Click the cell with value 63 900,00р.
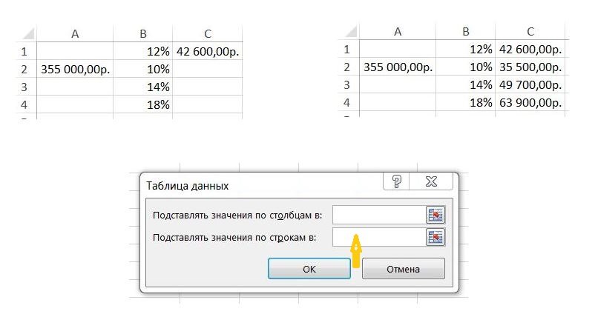Screen dimensions: 595x334 tap(530, 102)
